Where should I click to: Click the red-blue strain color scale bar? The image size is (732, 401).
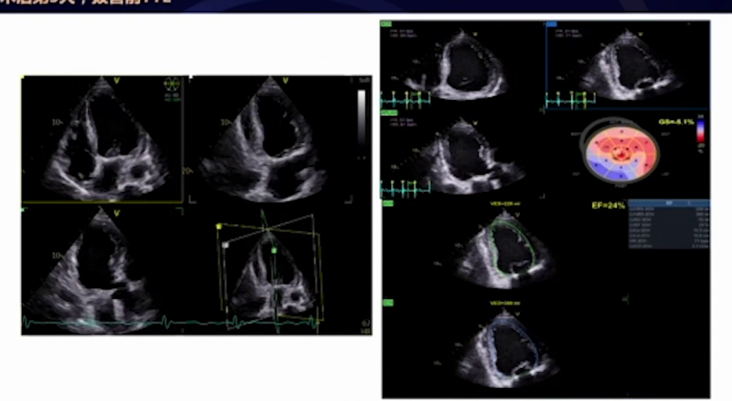coord(699,135)
